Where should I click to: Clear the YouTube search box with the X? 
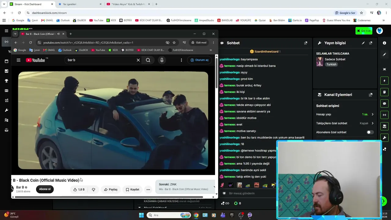click(138, 60)
